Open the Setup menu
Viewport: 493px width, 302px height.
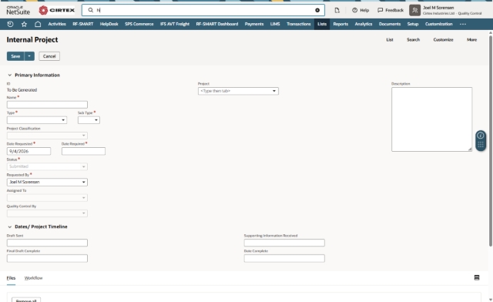coord(413,24)
